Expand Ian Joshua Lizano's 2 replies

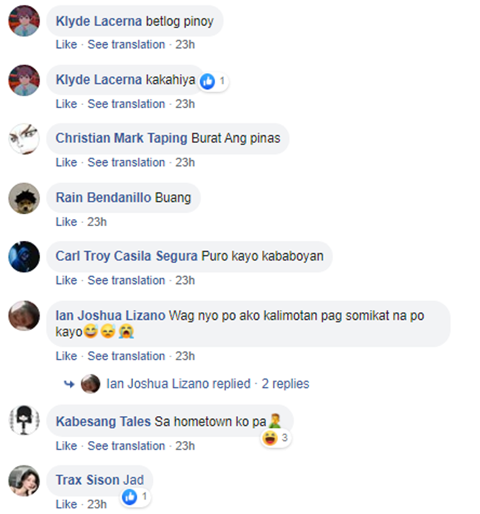pyautogui.click(x=285, y=383)
